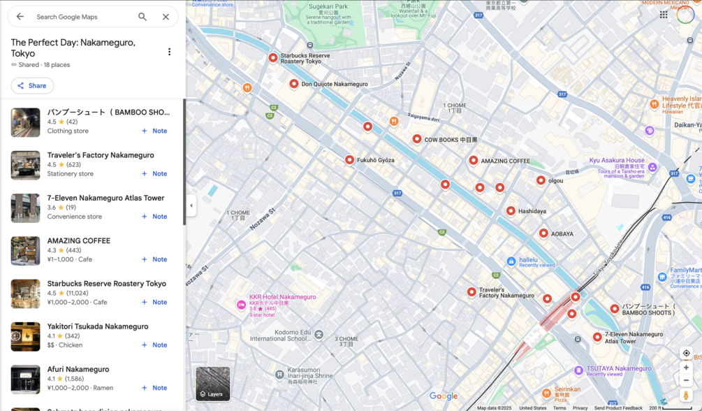Click the Share button
This screenshot has height=411, width=702.
point(32,85)
